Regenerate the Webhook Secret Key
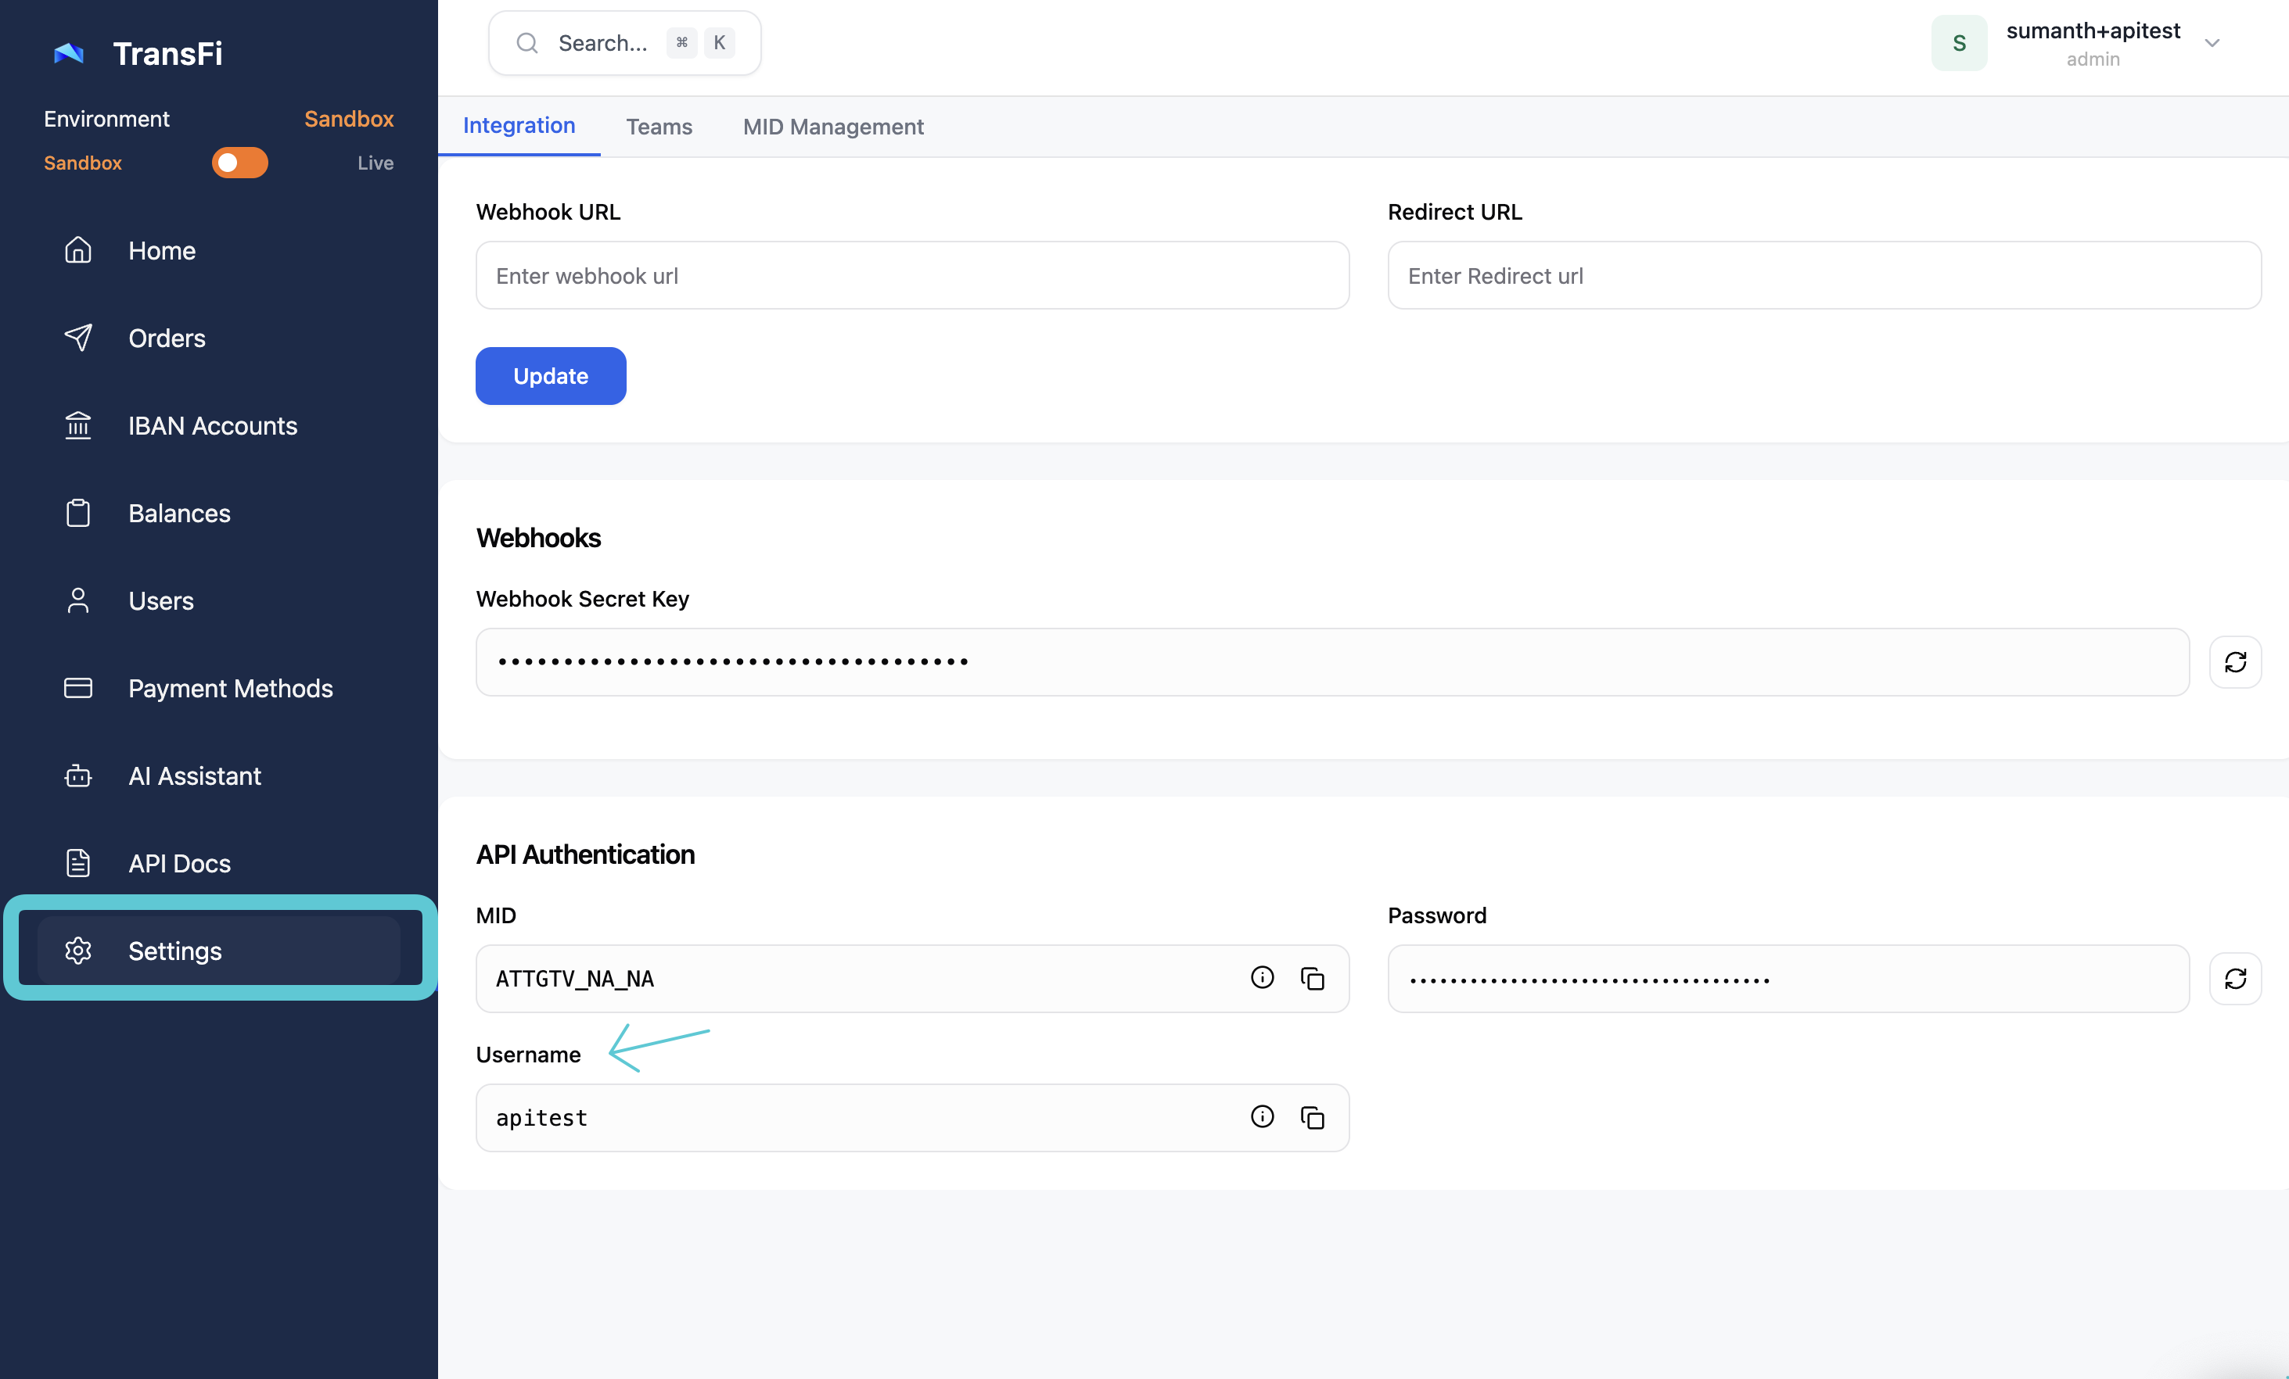The width and height of the screenshot is (2289, 1379). (x=2234, y=662)
